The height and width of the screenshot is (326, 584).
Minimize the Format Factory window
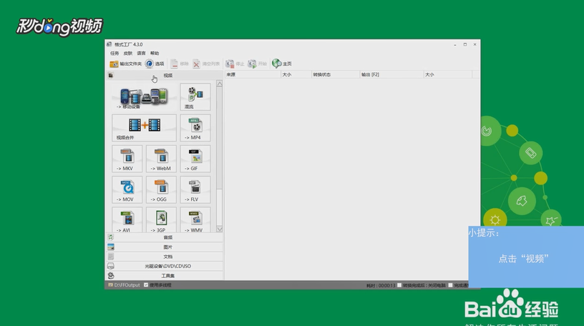click(x=455, y=44)
